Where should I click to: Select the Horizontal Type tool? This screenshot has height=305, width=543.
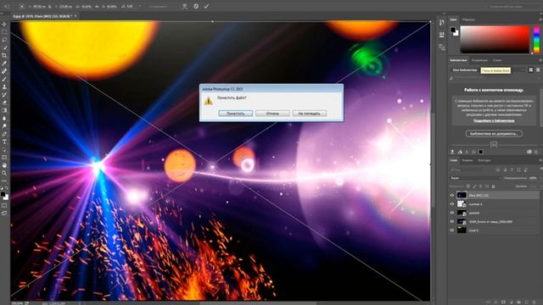click(x=4, y=141)
